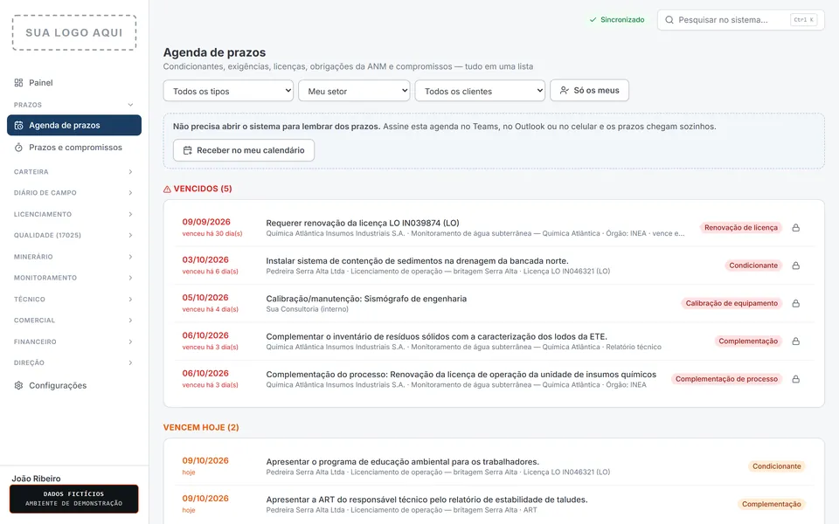Expand the FINANCEIRO sidebar section
Viewport: 839px width, 524px height.
[x=73, y=341]
